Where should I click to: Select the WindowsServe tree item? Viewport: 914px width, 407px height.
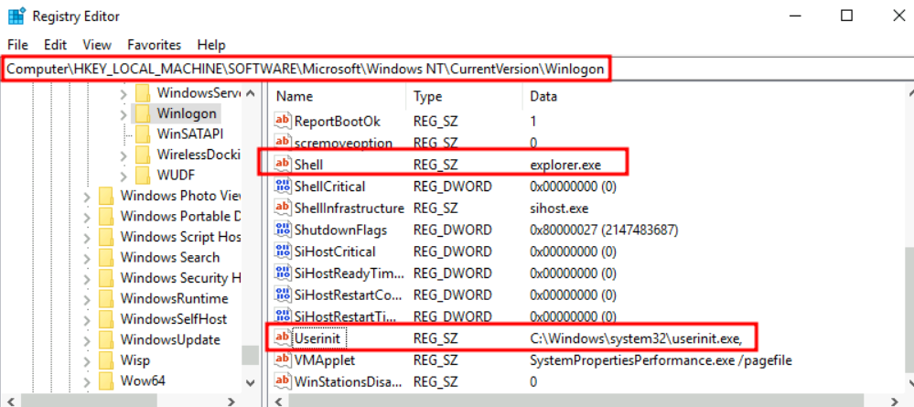pyautogui.click(x=199, y=92)
